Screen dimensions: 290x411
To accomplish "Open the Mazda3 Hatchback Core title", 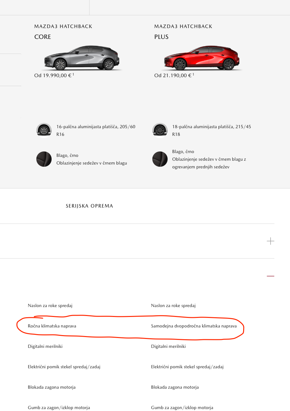I will point(63,32).
